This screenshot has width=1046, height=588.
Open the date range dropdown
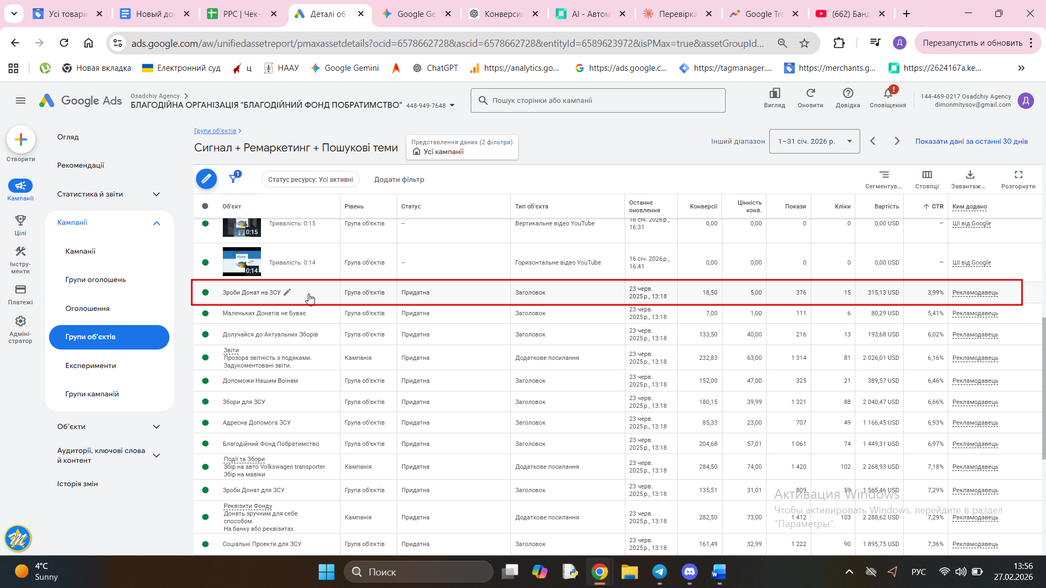(814, 142)
